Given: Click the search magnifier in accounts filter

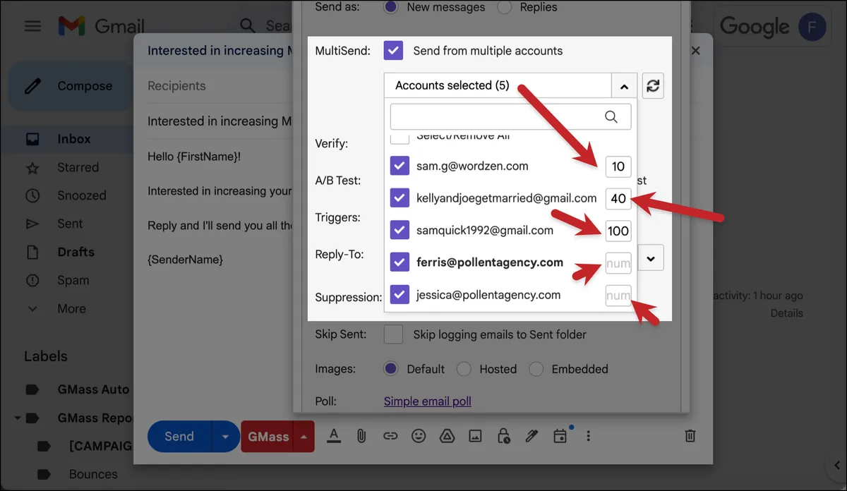Looking at the screenshot, I should [x=611, y=116].
